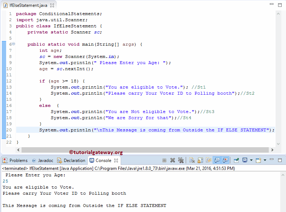
Task: Click console prompt 'Please Enter you Age:'
Action: [35, 175]
